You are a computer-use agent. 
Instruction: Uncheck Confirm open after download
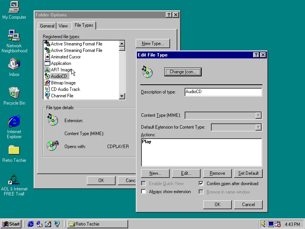[202, 184]
